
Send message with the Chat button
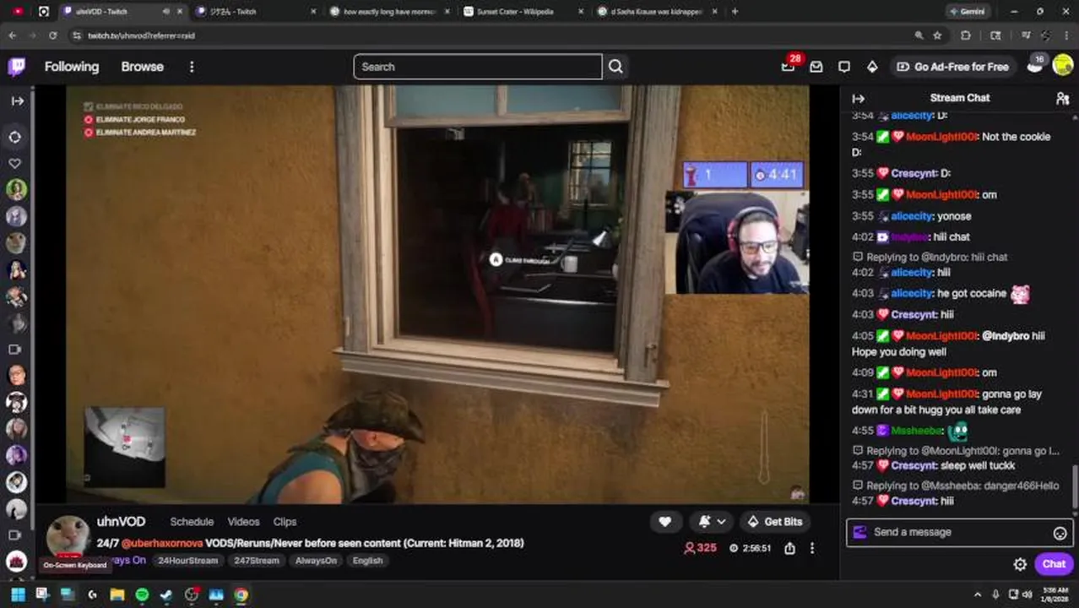tap(1054, 564)
